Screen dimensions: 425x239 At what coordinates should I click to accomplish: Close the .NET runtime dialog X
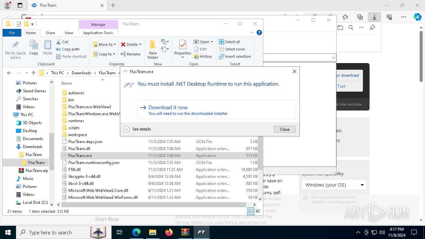294,72
